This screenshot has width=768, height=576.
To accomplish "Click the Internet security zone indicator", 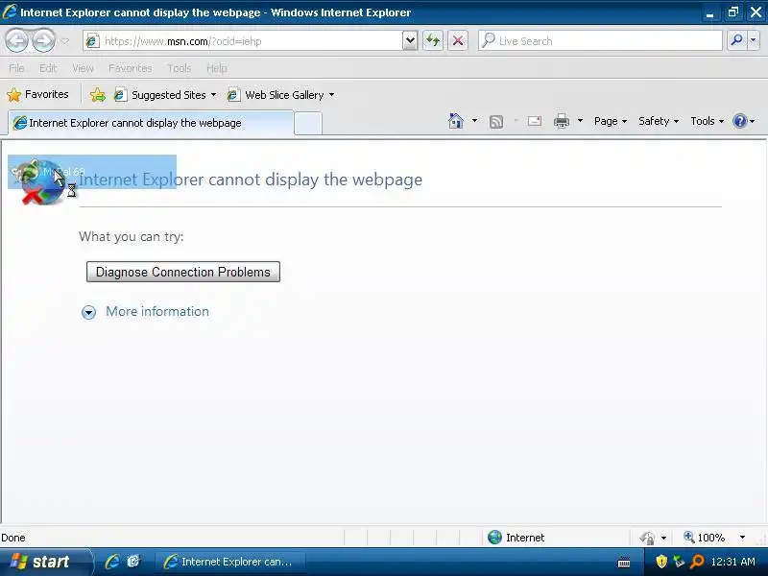I will (x=516, y=538).
